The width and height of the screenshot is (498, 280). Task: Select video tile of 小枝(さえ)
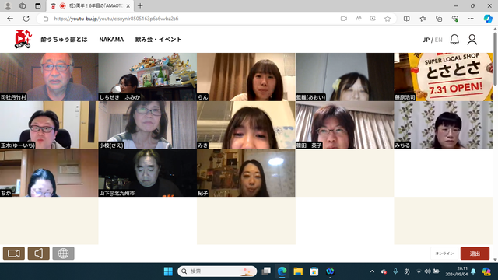(x=147, y=124)
